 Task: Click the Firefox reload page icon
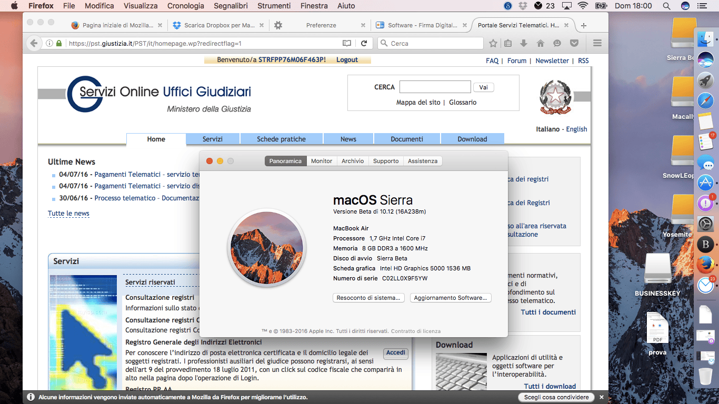364,44
